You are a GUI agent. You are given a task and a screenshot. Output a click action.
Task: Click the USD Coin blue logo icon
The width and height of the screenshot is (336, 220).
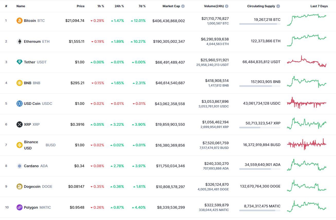point(20,104)
